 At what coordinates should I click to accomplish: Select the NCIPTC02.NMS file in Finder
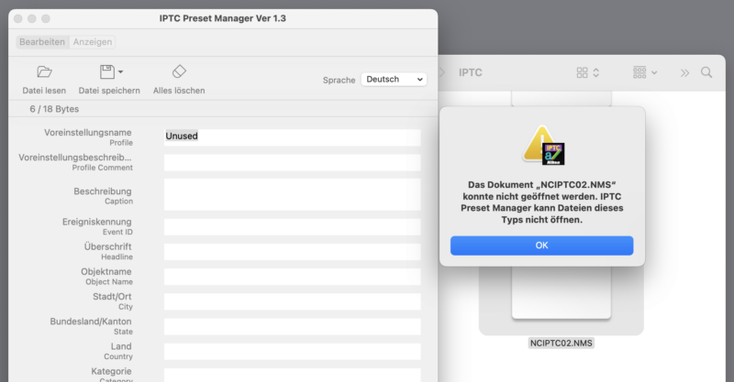[x=562, y=344]
